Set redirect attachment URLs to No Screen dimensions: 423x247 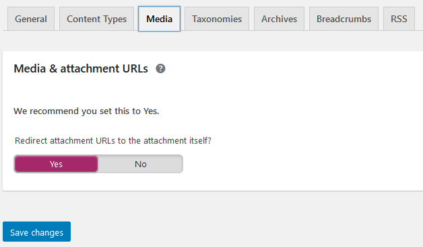pos(141,164)
